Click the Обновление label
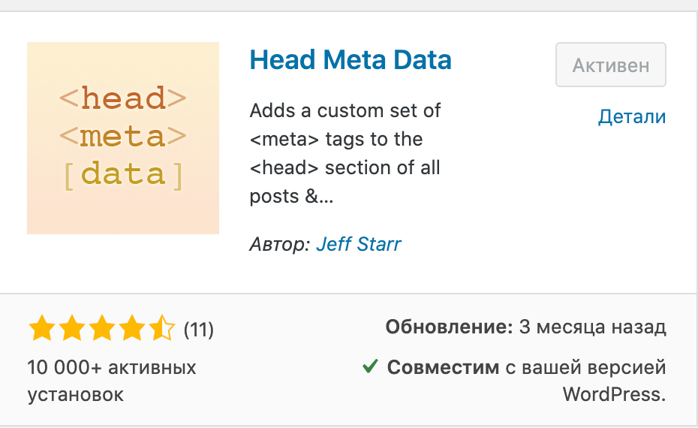 (x=449, y=327)
